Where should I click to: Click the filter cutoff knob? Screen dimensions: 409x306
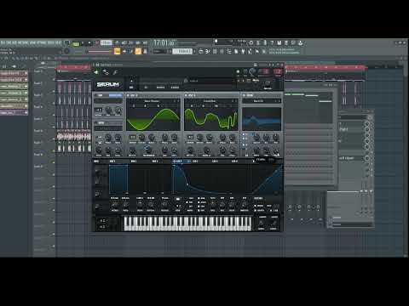(256, 138)
